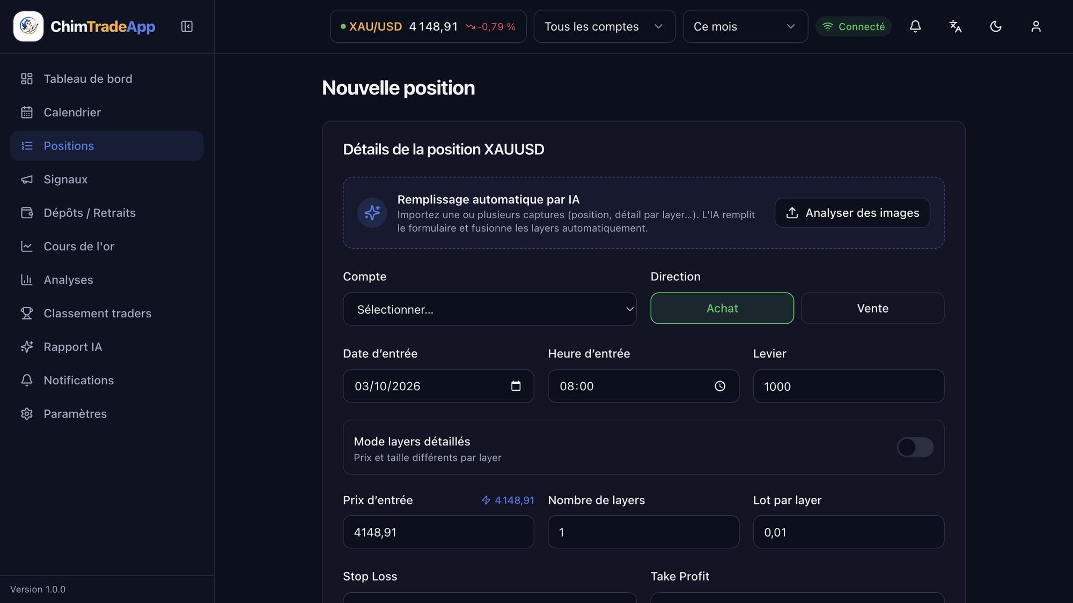The width and height of the screenshot is (1073, 603).
Task: Click the Rapport IA sparkle icon
Action: tap(27, 347)
